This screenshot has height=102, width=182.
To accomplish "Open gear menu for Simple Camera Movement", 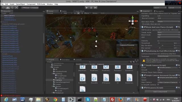I will [x=179, y=75].
